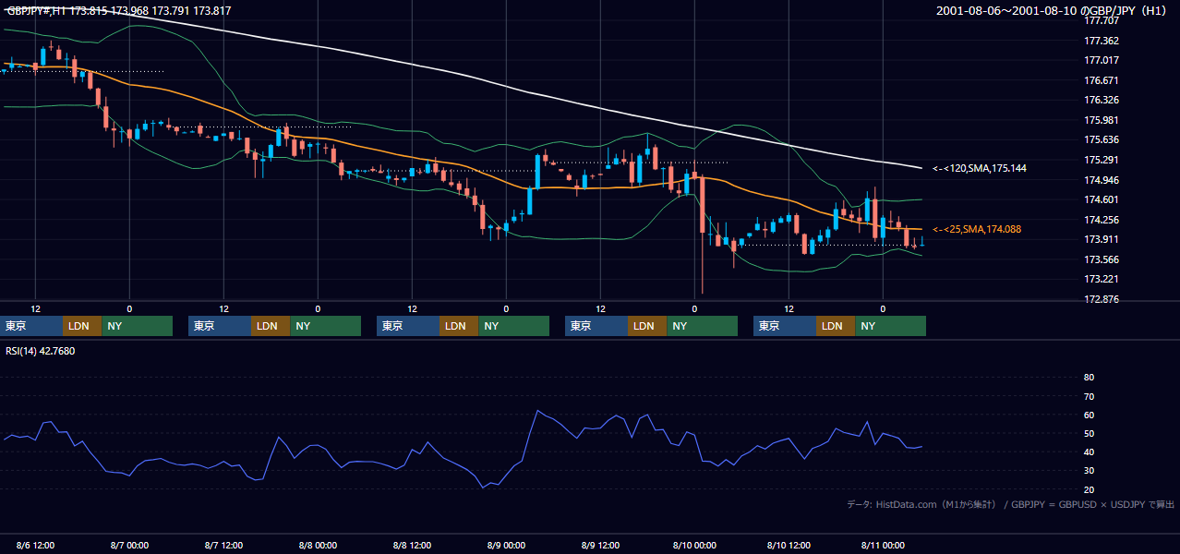Image resolution: width=1180 pixels, height=554 pixels.
Task: Click price level 174.946 on the axis
Action: tap(1102, 180)
